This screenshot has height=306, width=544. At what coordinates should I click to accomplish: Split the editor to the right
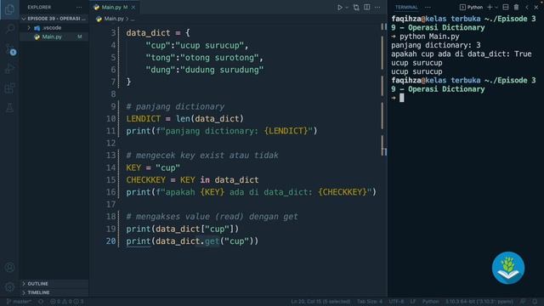[x=366, y=8]
